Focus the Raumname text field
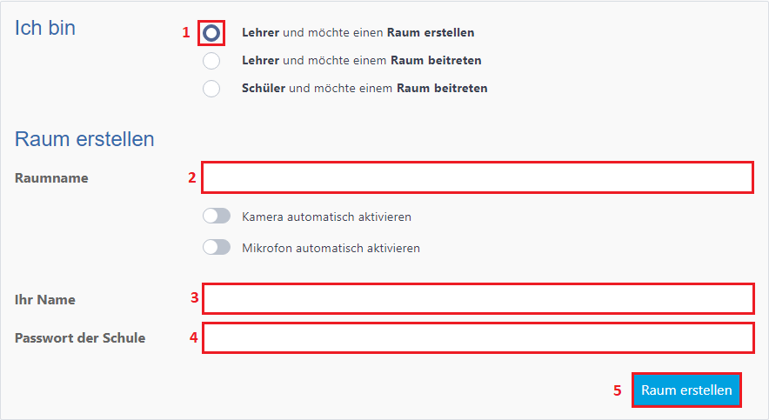This screenshot has height=420, width=769. [478, 177]
